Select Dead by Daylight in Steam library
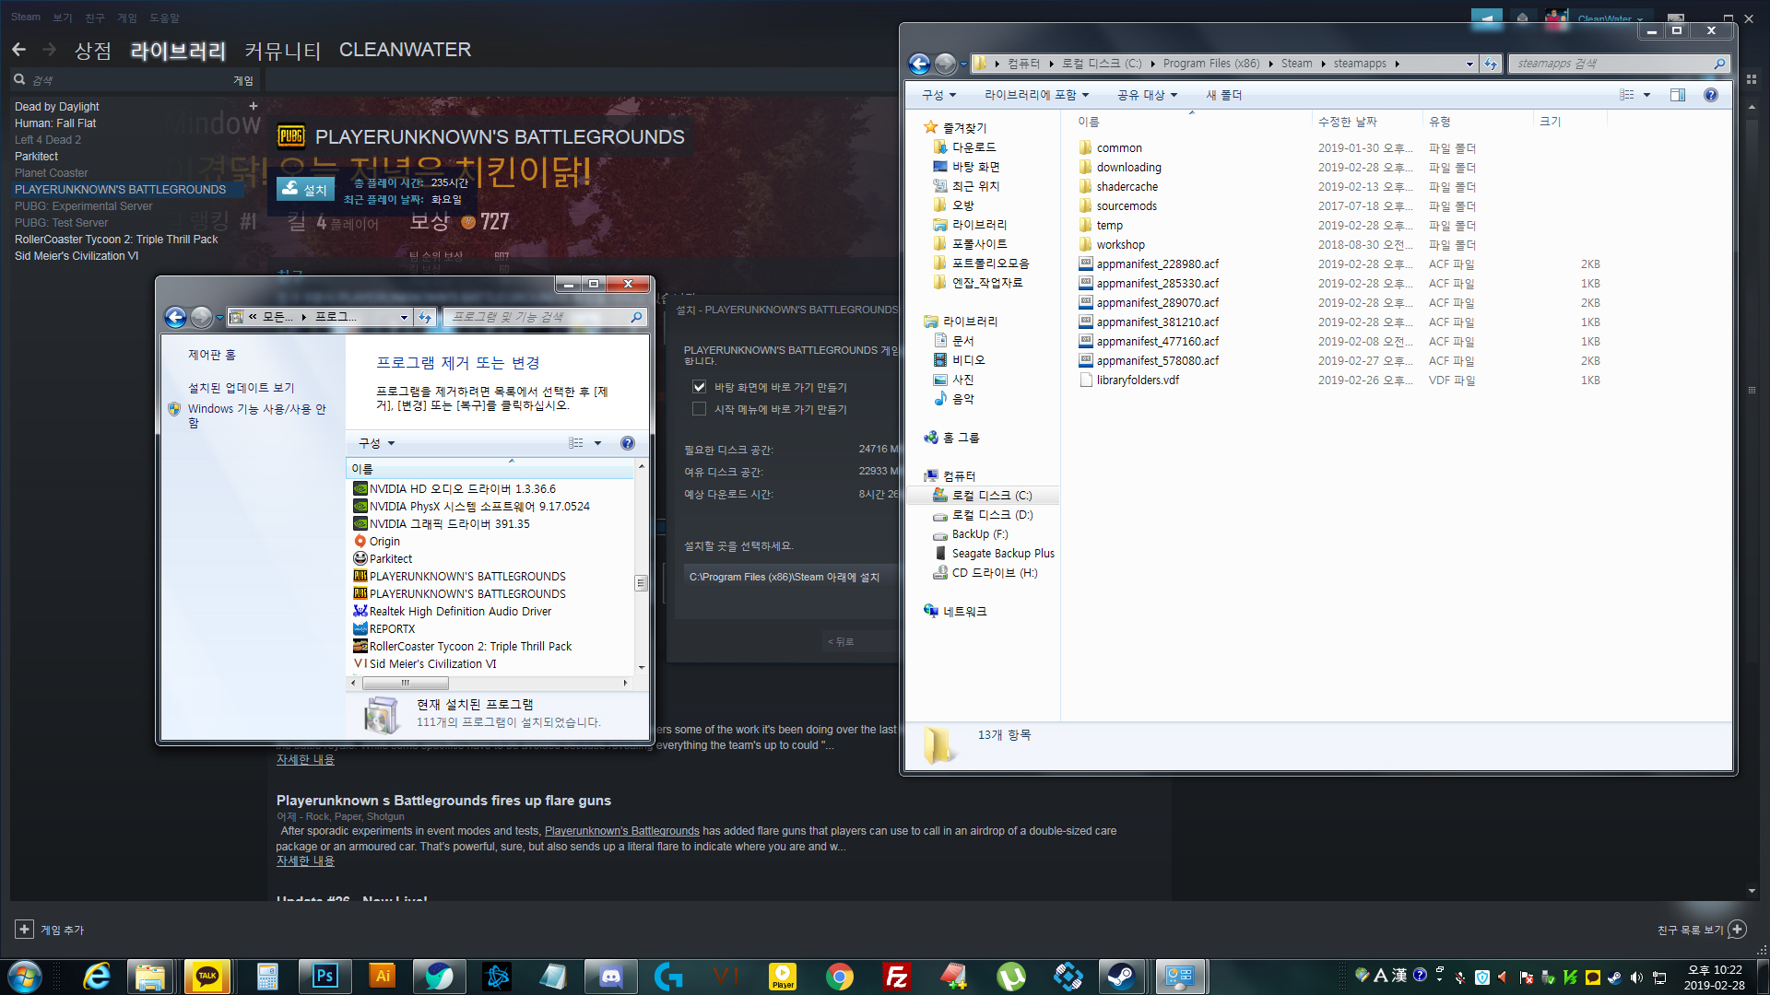The height and width of the screenshot is (995, 1770). click(x=57, y=107)
